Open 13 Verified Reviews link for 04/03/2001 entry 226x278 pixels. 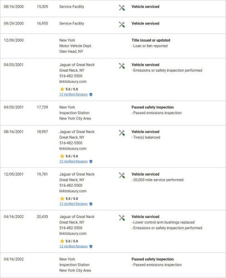[x=73, y=95]
